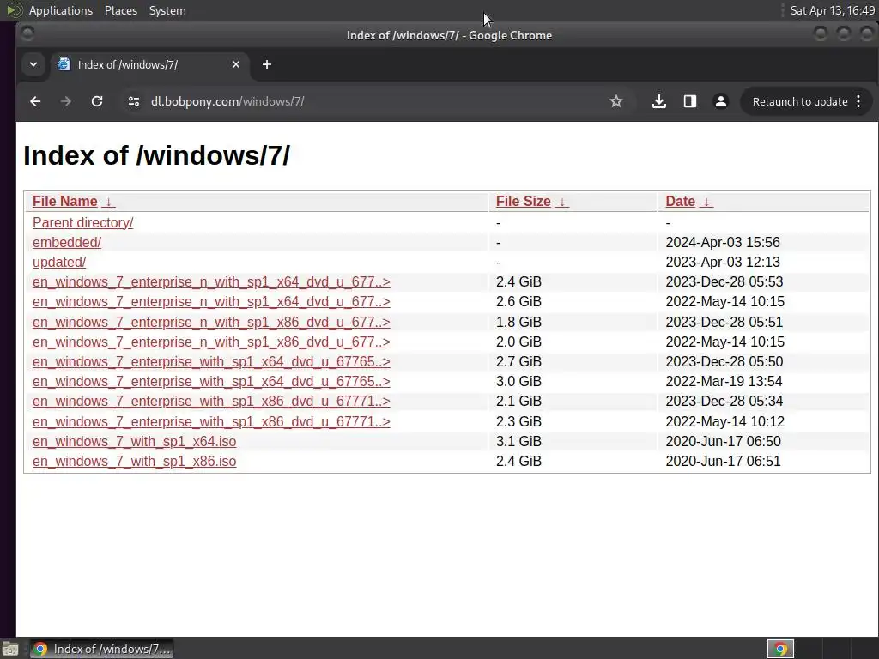879x659 pixels.
Task: Click the clock showing Sat Apr 13
Action: coord(832,10)
